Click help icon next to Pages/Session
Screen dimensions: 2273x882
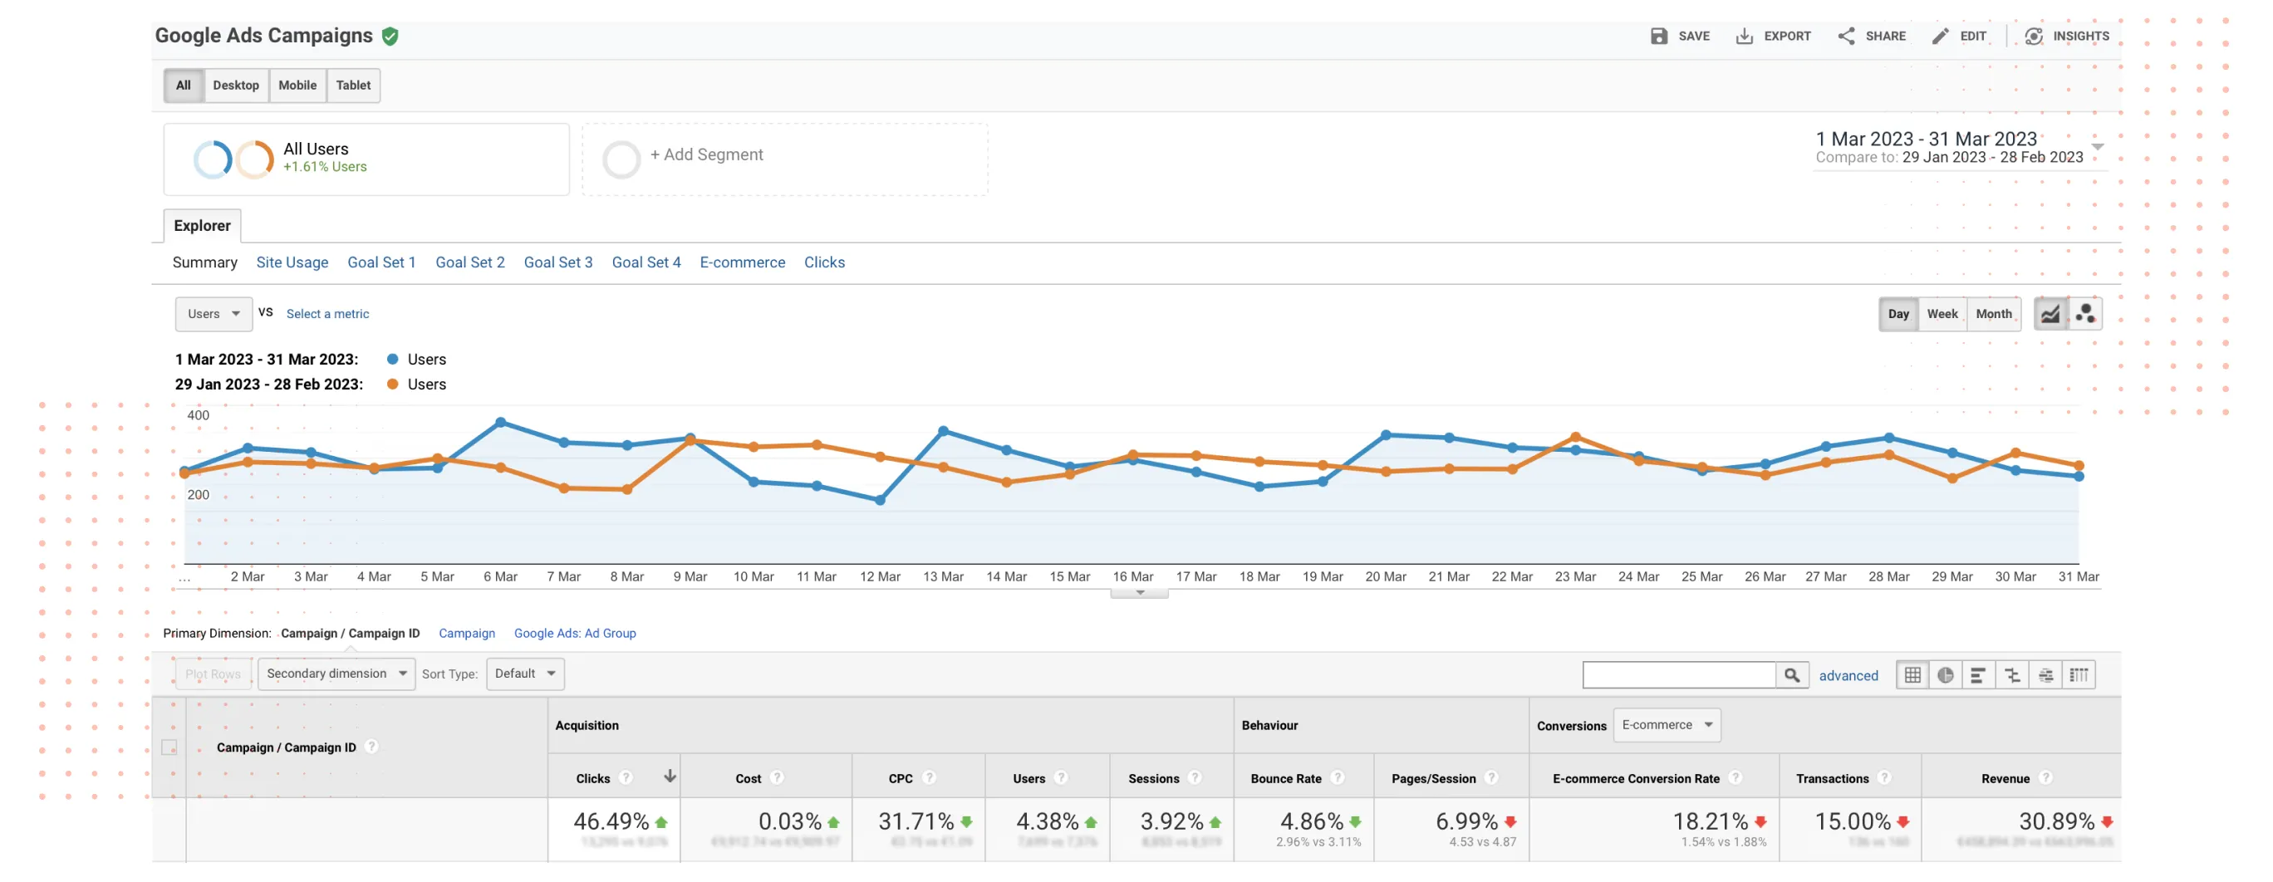tap(1491, 778)
